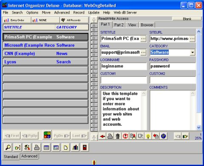The height and width of the screenshot is (166, 204).
Task: Select the Microsoft (Example Reco record row
Action: tap(45, 45)
